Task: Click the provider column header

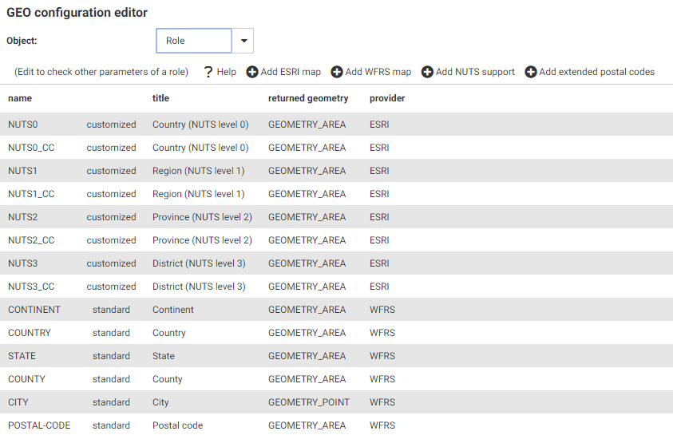Action: 387,98
